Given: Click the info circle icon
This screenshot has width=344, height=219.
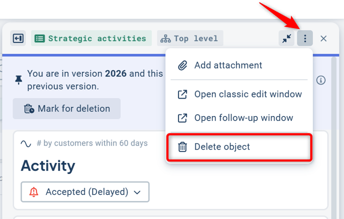Looking at the screenshot, I should 321,80.
